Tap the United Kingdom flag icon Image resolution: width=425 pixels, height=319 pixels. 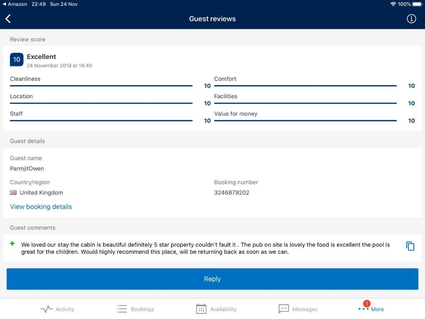13,192
